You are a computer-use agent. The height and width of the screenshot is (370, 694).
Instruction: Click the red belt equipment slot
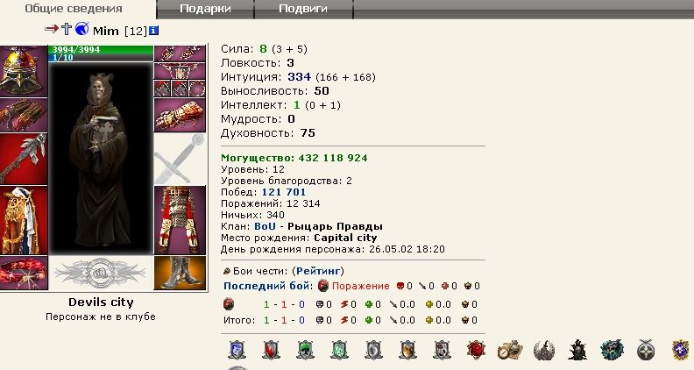[x=24, y=273]
